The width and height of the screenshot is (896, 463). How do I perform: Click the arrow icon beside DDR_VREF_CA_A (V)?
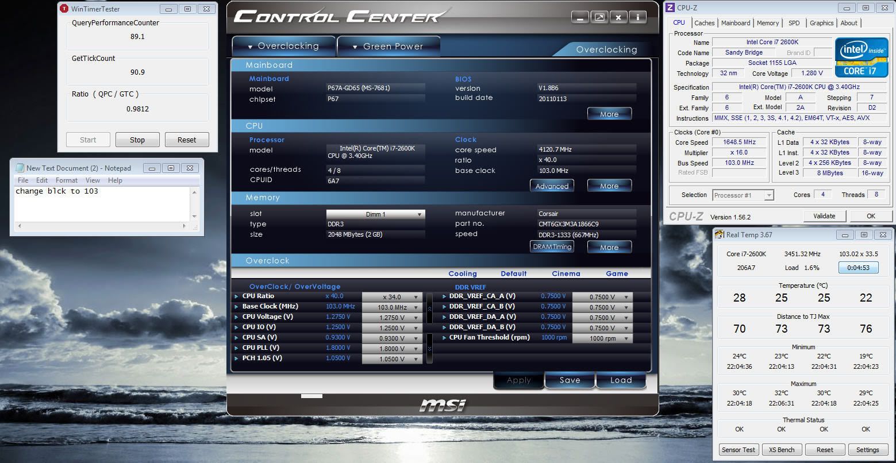[444, 296]
